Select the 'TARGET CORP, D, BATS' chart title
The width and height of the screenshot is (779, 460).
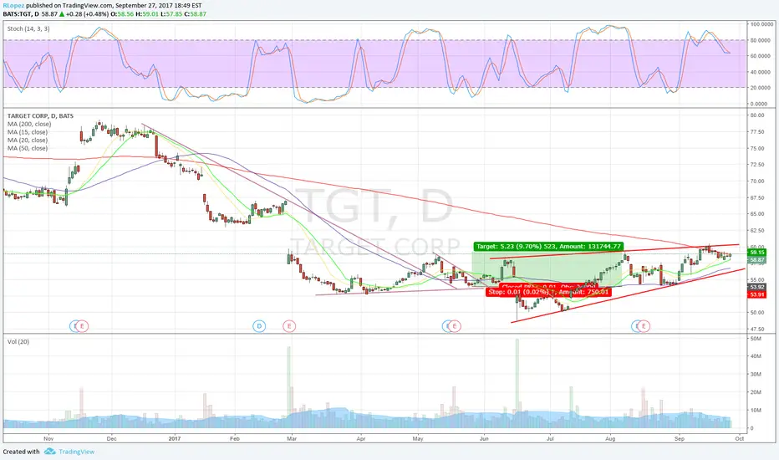click(40, 116)
